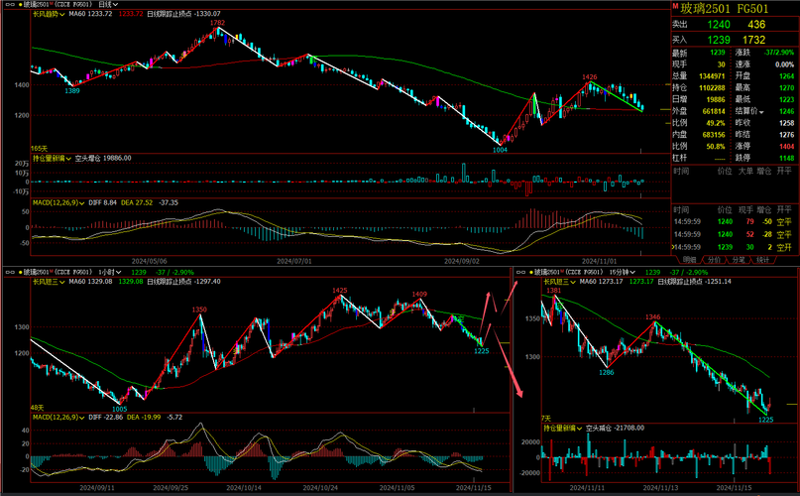Image resolution: width=800 pixels, height=496 pixels.
Task: Click the 买入 price 1239
Action: click(x=719, y=39)
